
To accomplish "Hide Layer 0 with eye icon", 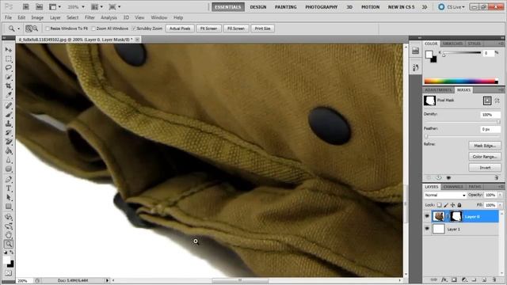I will click(427, 216).
